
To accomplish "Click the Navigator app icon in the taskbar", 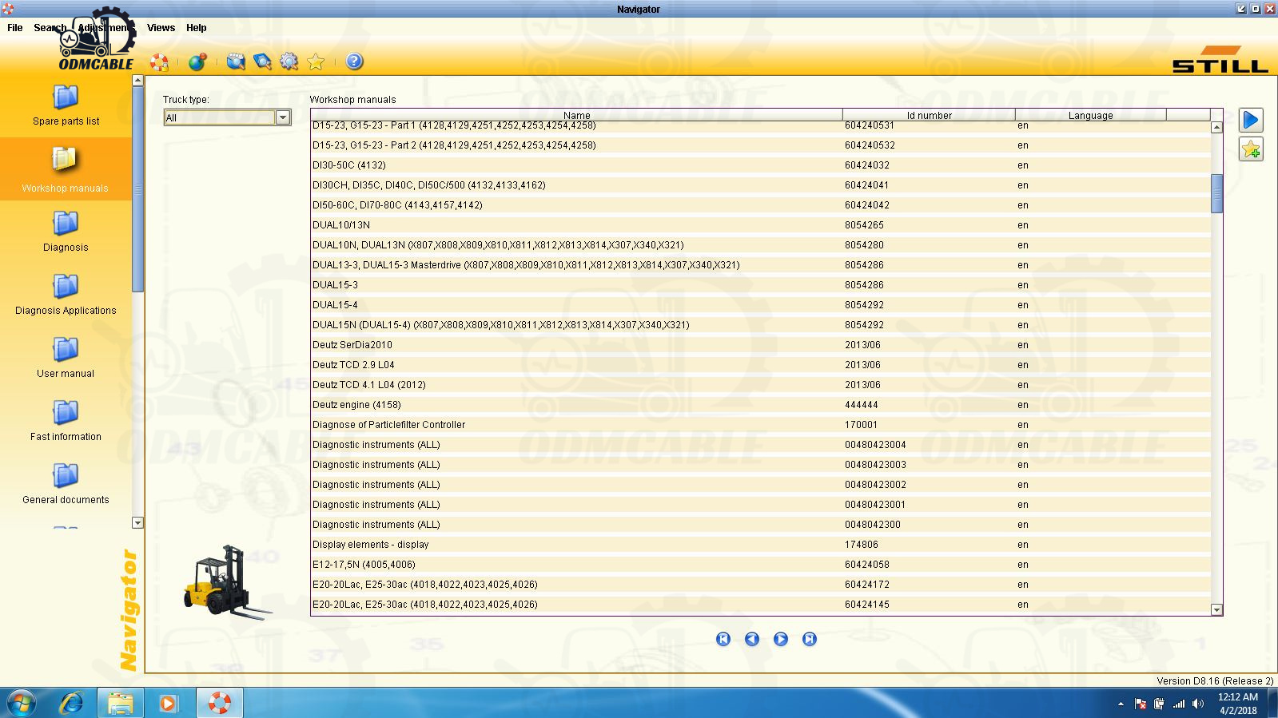I will click(219, 703).
